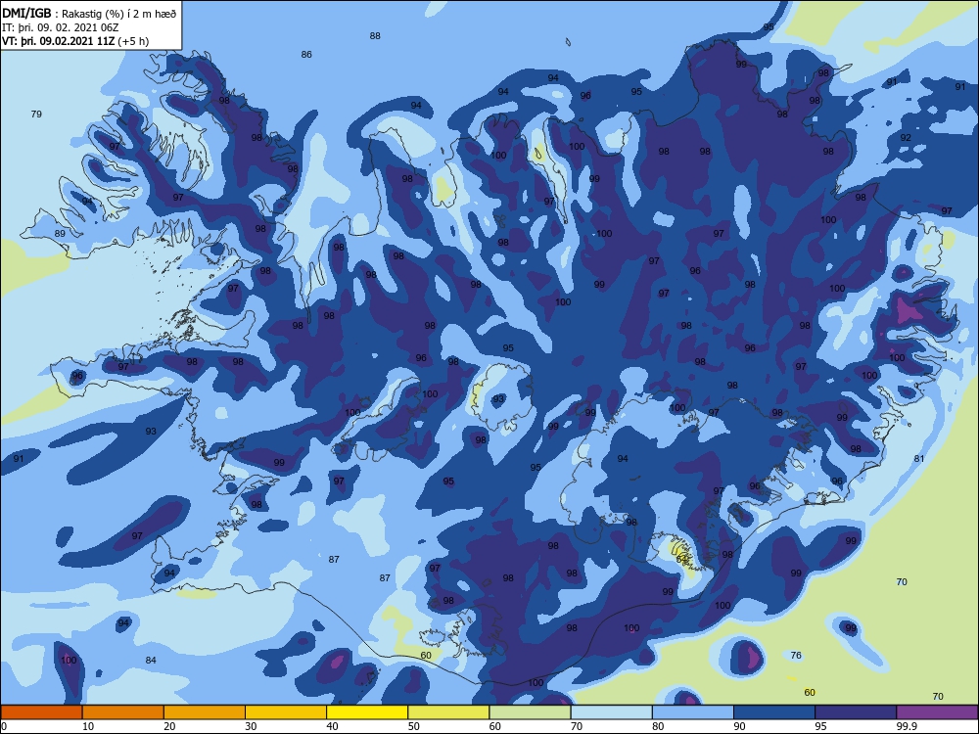Click the 'DMI/IGB : Rakastig (%) í 2 m hæð' title
The image size is (979, 734).
tap(89, 13)
